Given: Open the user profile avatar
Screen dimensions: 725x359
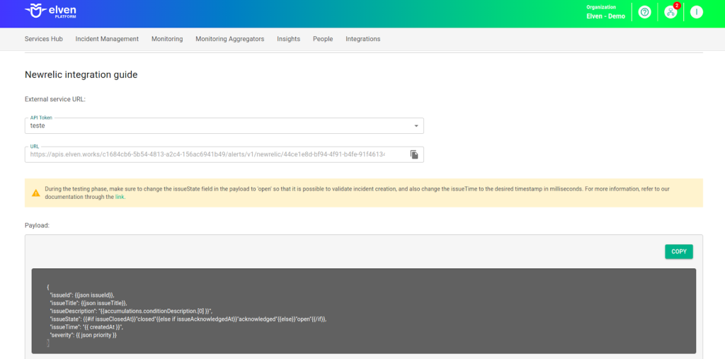Looking at the screenshot, I should point(697,12).
